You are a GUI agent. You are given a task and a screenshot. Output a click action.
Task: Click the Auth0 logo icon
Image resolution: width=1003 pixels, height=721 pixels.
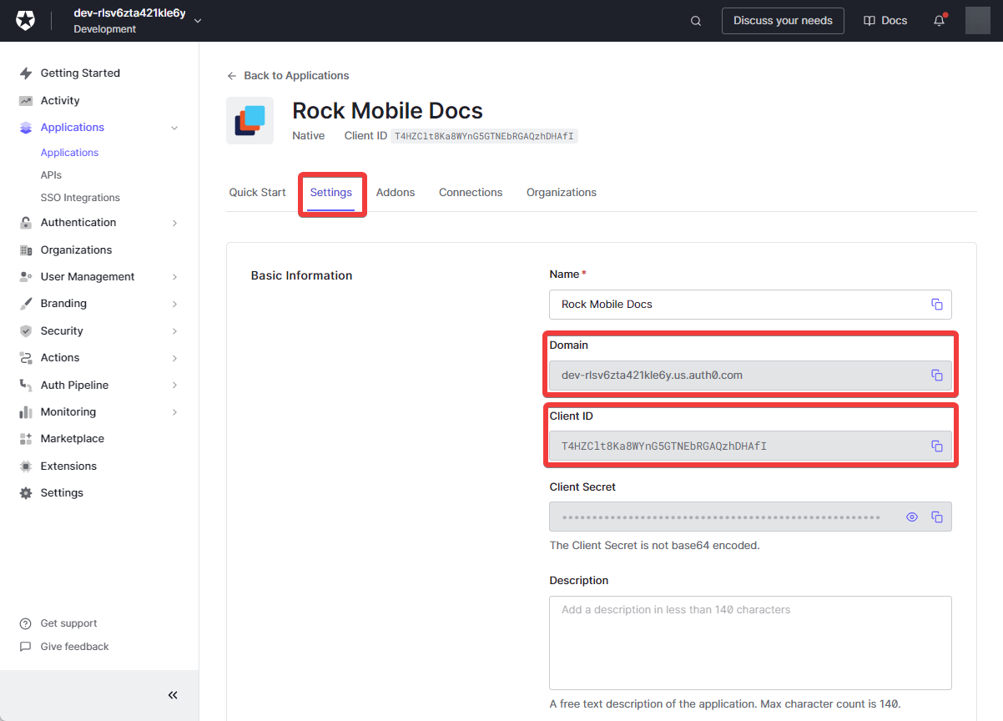pos(26,21)
